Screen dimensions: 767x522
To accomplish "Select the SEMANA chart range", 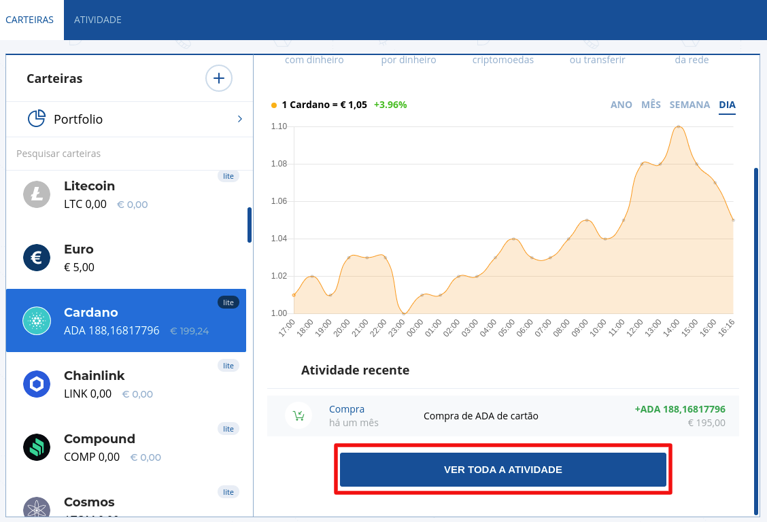I will tap(689, 105).
